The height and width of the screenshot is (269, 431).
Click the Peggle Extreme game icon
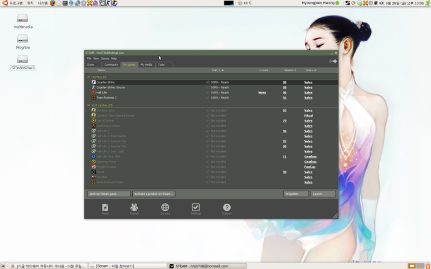tap(93, 167)
